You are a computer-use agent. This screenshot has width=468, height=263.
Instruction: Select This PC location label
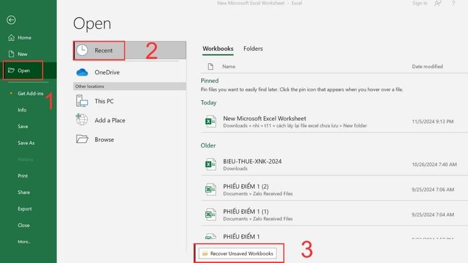(x=104, y=101)
